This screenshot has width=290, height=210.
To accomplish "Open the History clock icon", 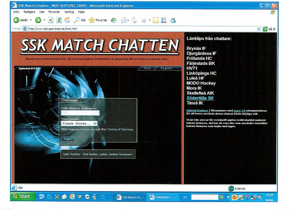I will click(x=114, y=20).
